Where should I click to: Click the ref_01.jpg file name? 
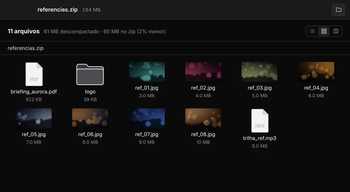[x=147, y=88]
